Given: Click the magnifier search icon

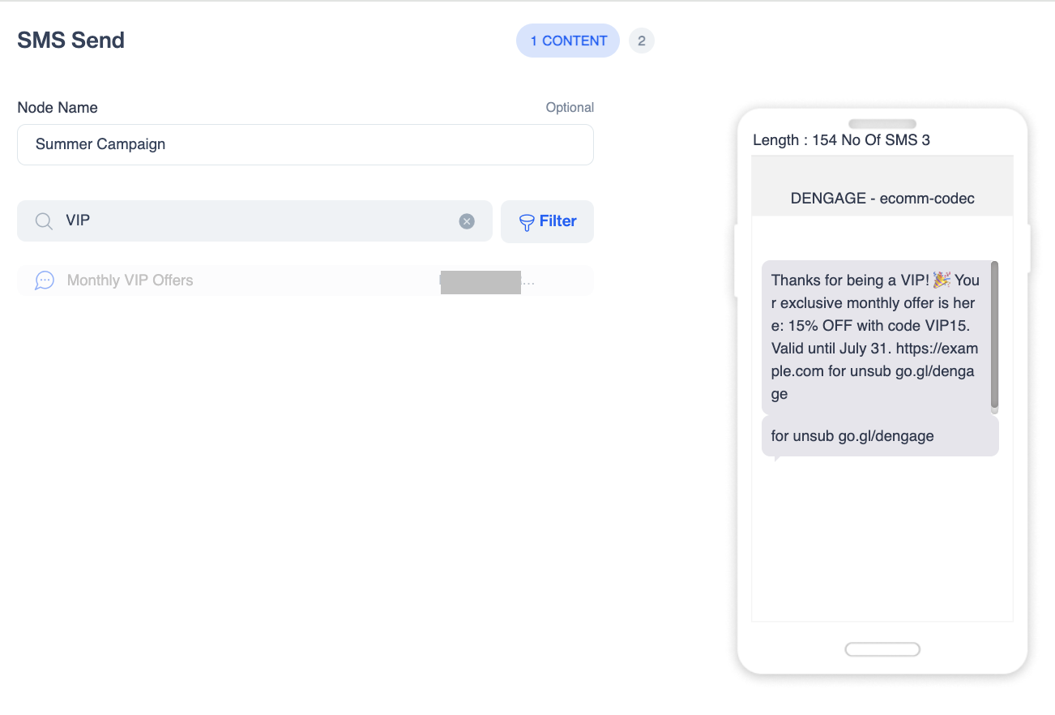Looking at the screenshot, I should pyautogui.click(x=45, y=221).
